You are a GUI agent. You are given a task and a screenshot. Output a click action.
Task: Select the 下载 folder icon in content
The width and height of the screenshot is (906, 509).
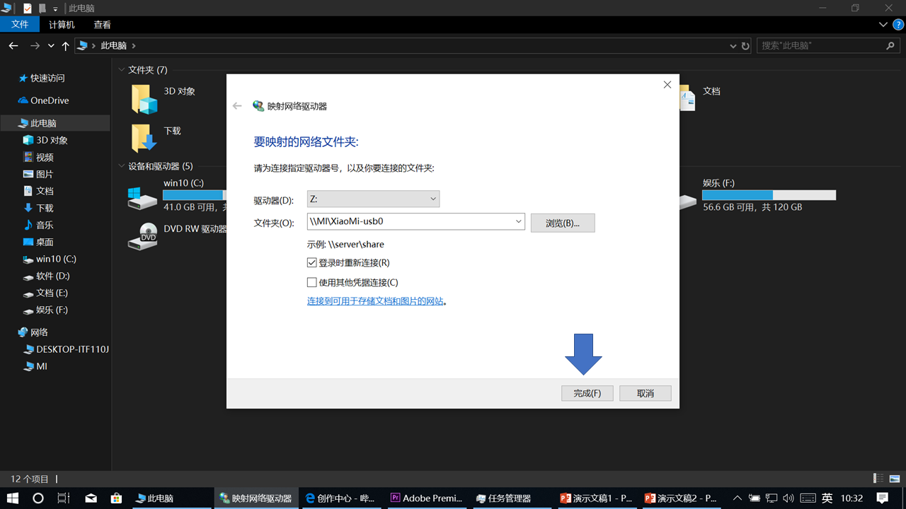click(144, 138)
